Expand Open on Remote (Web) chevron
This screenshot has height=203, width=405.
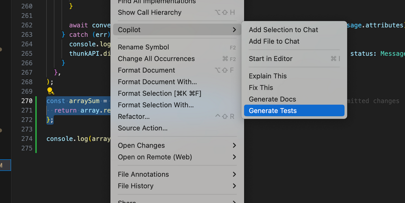[x=234, y=157]
